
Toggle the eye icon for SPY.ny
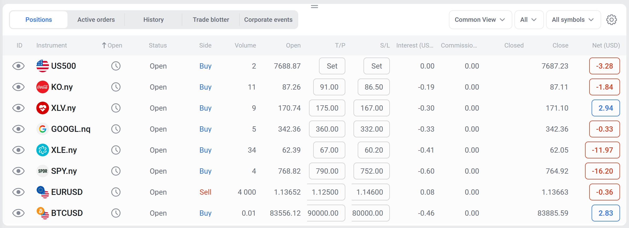[18, 171]
